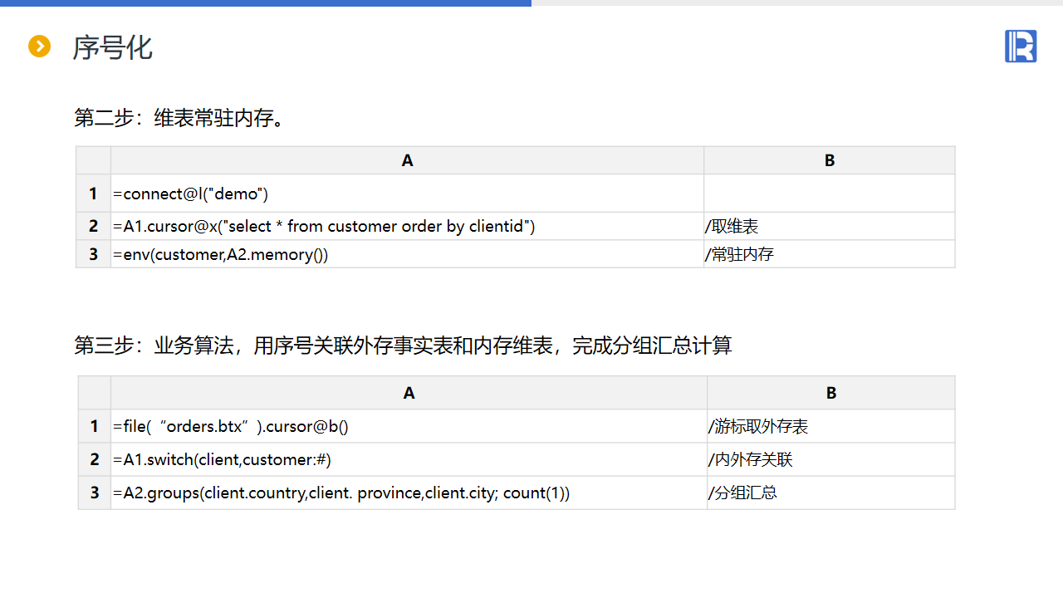This screenshot has width=1063, height=598.
Task: Click row number 3 beside the =A2.groups cell
Action: pyautogui.click(x=95, y=493)
